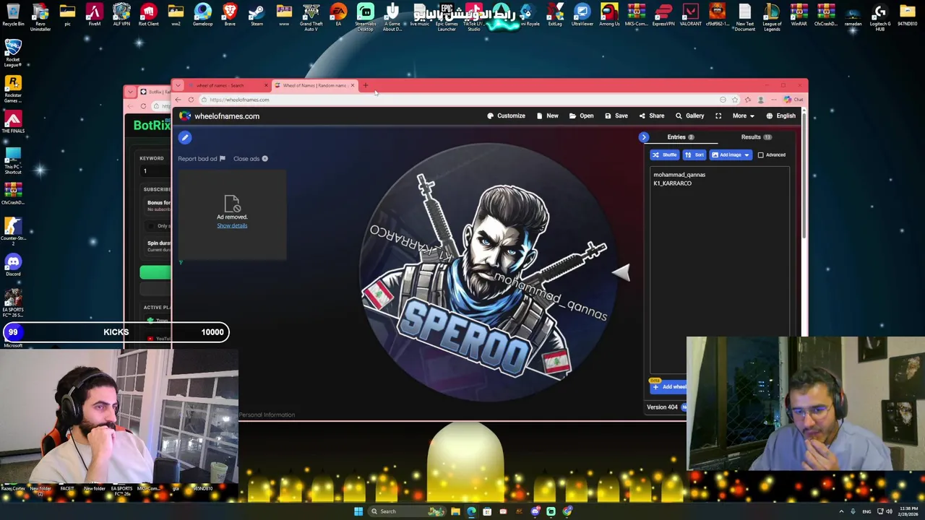
Task: Click Close ads button
Action: tap(250, 159)
